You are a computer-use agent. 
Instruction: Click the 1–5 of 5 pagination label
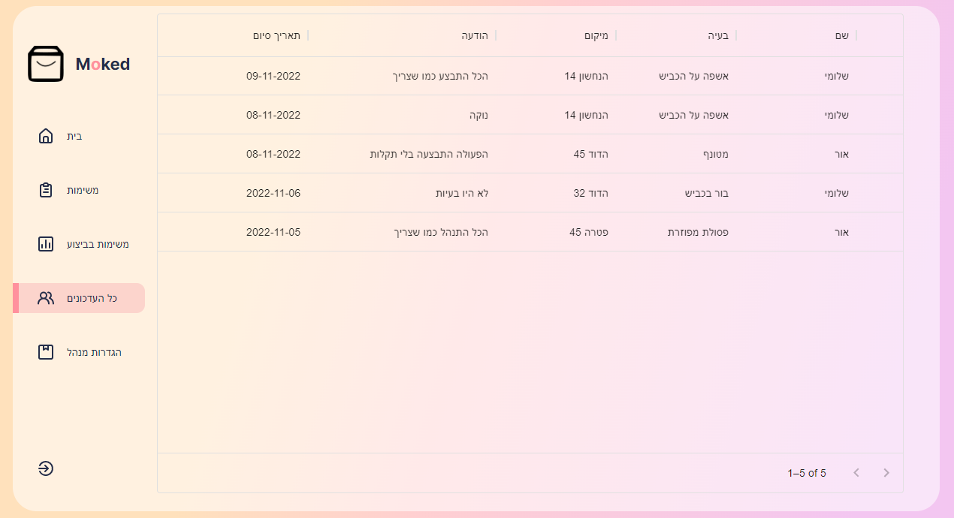pyautogui.click(x=807, y=473)
